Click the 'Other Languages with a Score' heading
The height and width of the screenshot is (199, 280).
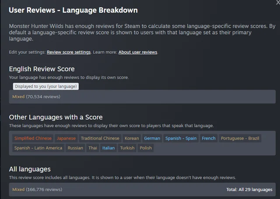56,117
